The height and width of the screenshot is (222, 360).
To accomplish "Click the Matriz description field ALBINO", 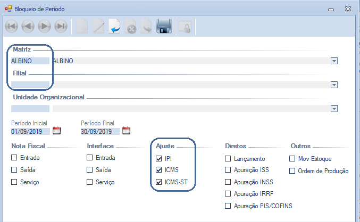I will [191, 61].
